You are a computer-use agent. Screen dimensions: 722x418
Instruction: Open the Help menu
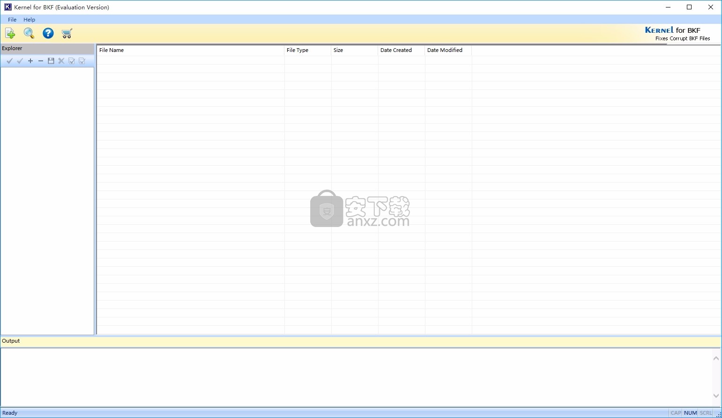tap(30, 20)
